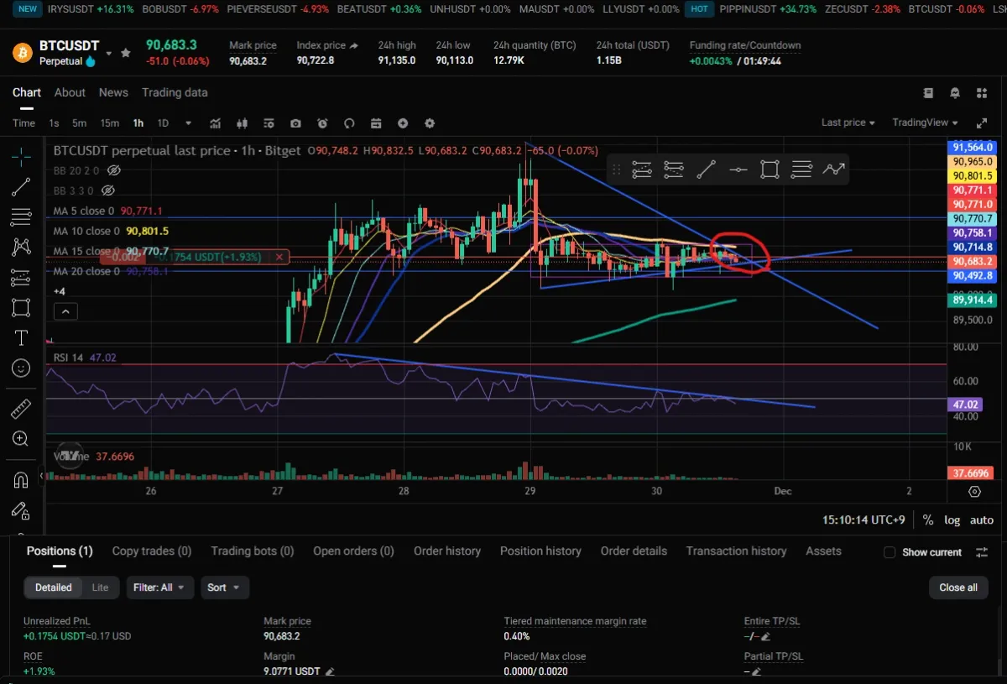Open the Trading data tab

[175, 92]
